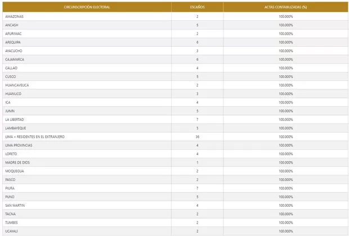349x236 pixels.
Task: Click the 100.000% value for Moquegua
Action: pyautogui.click(x=286, y=171)
